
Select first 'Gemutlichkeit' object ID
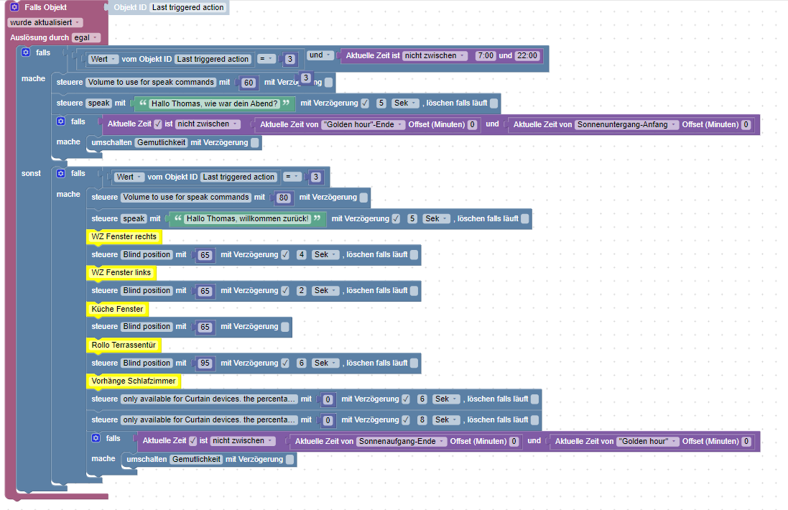point(162,143)
